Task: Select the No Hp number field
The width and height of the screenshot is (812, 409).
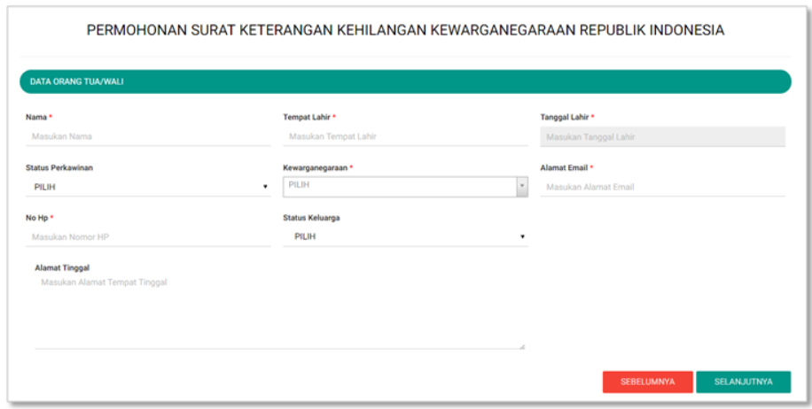Action: click(148, 237)
